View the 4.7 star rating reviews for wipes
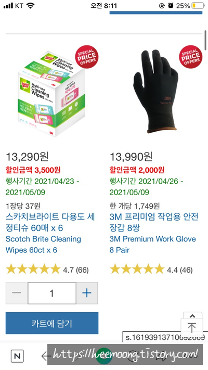This screenshot has width=208, height=370. tap(47, 270)
